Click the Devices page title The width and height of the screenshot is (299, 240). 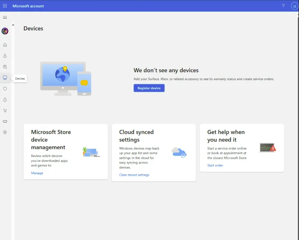coord(33,29)
